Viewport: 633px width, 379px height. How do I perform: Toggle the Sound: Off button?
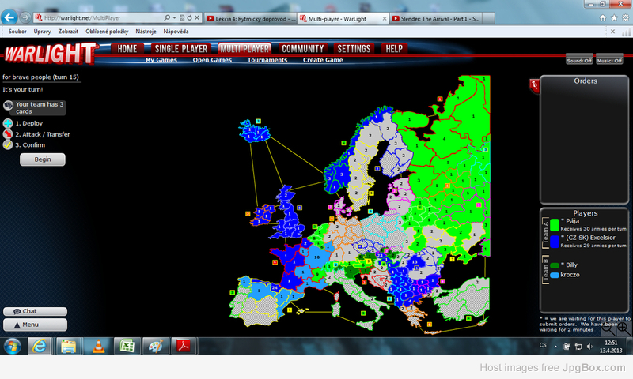(578, 61)
